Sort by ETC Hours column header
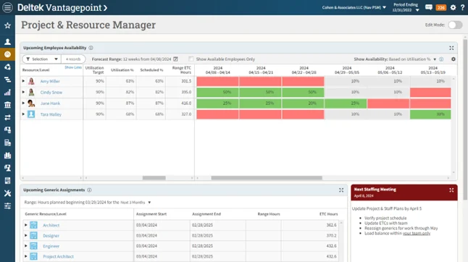The width and height of the screenshot is (468, 262). click(328, 214)
